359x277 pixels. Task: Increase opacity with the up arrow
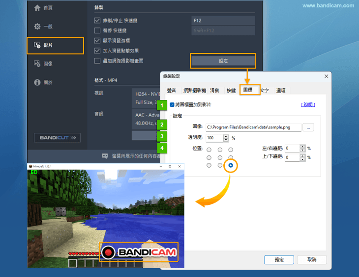pyautogui.click(x=226, y=136)
